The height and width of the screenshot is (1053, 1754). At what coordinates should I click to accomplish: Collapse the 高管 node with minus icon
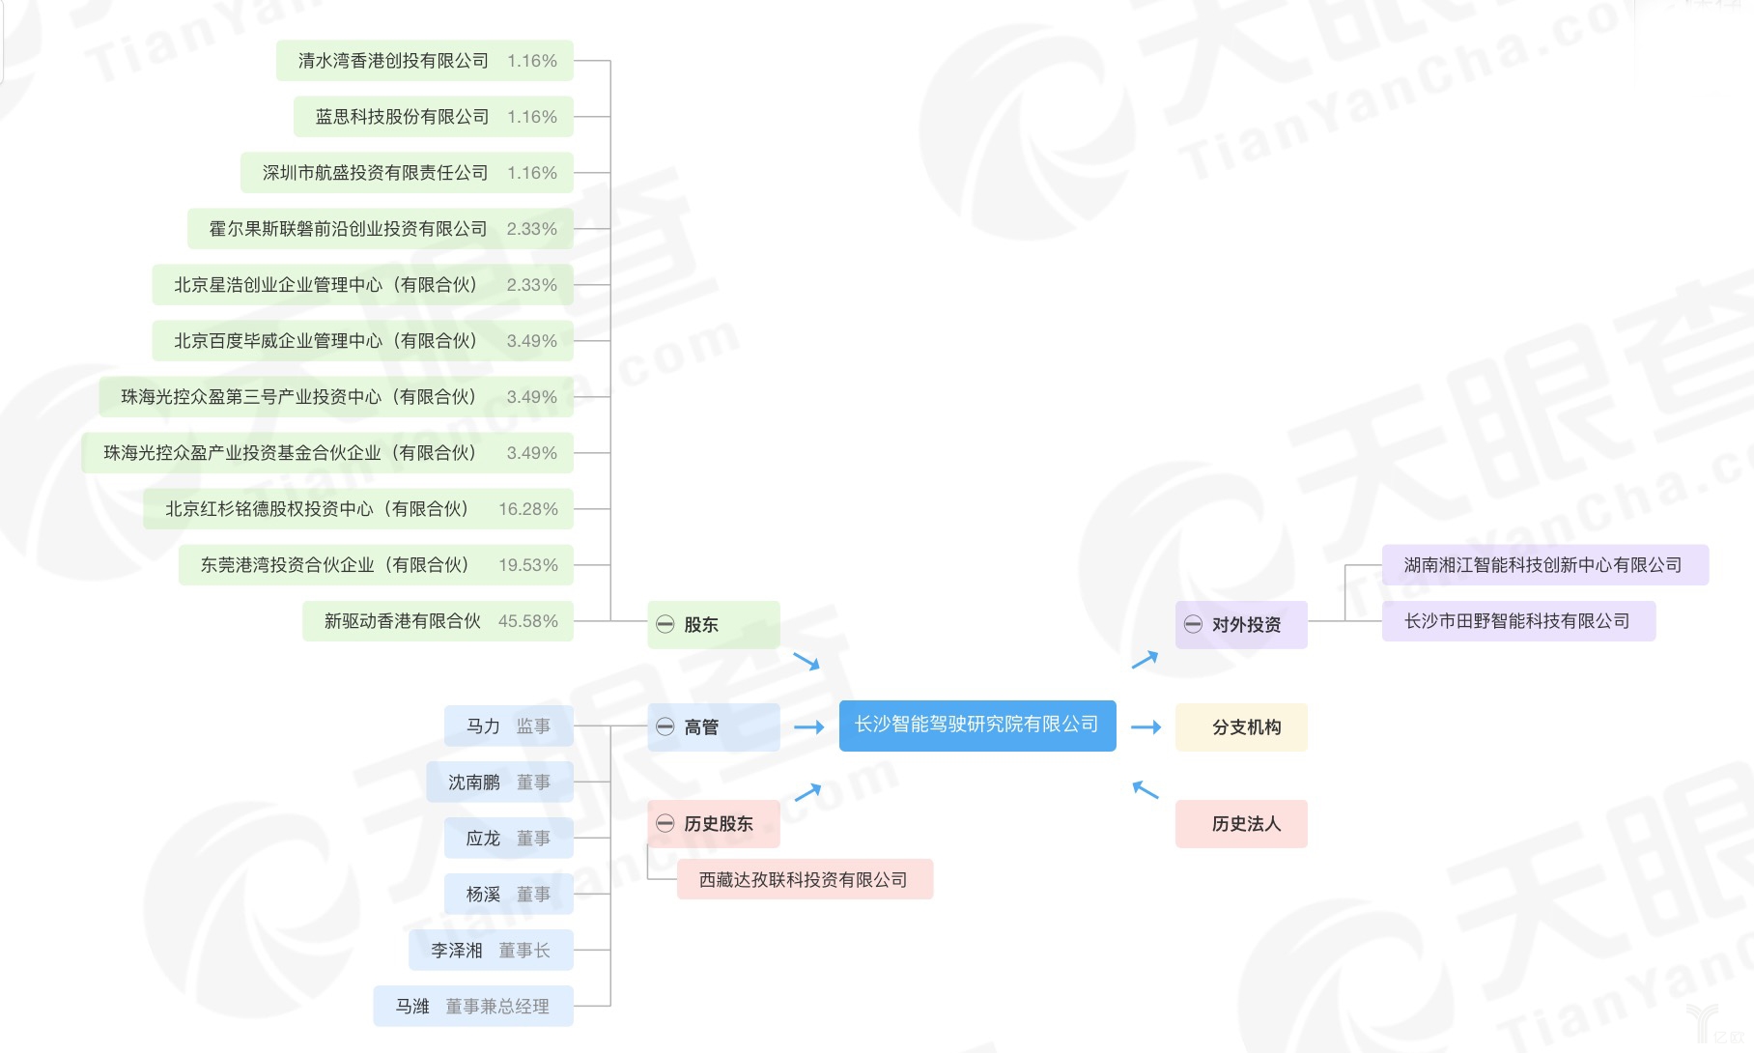665,726
